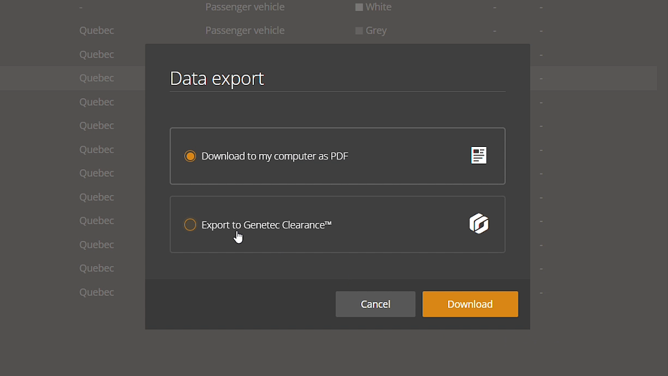
Task: Select the Export to Genetec Clearance radio button
Action: pos(190,224)
